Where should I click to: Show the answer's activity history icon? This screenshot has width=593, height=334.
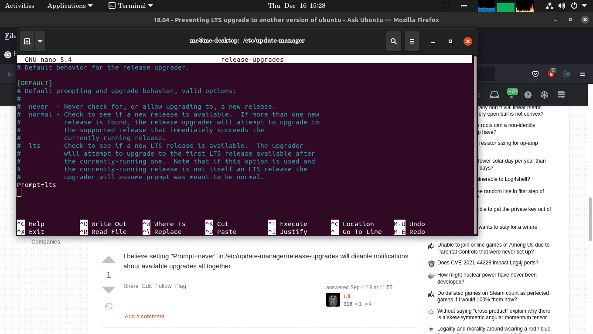[x=109, y=306]
